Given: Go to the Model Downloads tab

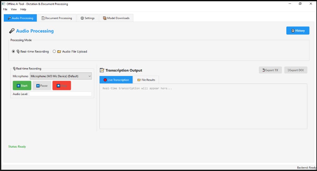Looking at the screenshot, I should 116,18.
